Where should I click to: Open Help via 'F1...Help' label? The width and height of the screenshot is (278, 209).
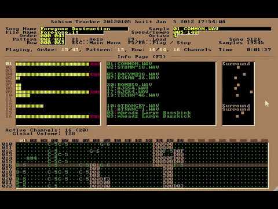click(87, 39)
